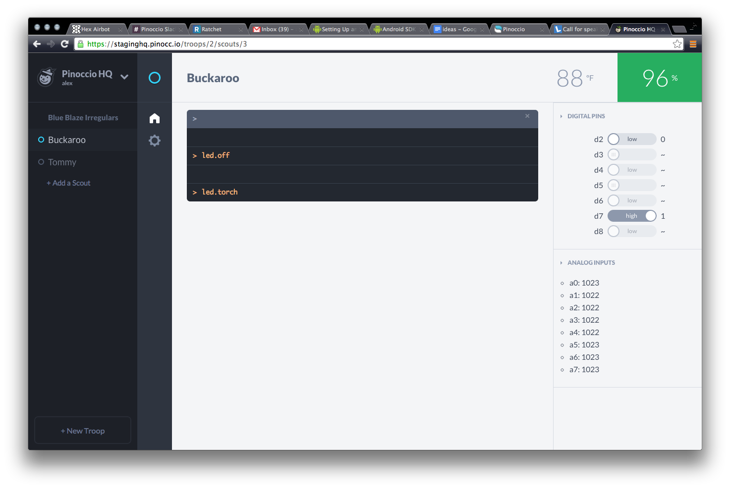Click analog input a0: 1023 value
Viewport: 730px width, 489px height.
point(584,283)
